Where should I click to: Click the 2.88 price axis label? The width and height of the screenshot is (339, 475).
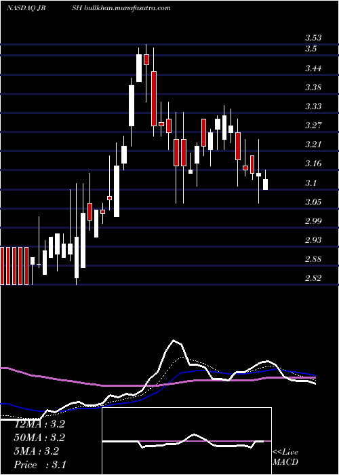pos(313,259)
